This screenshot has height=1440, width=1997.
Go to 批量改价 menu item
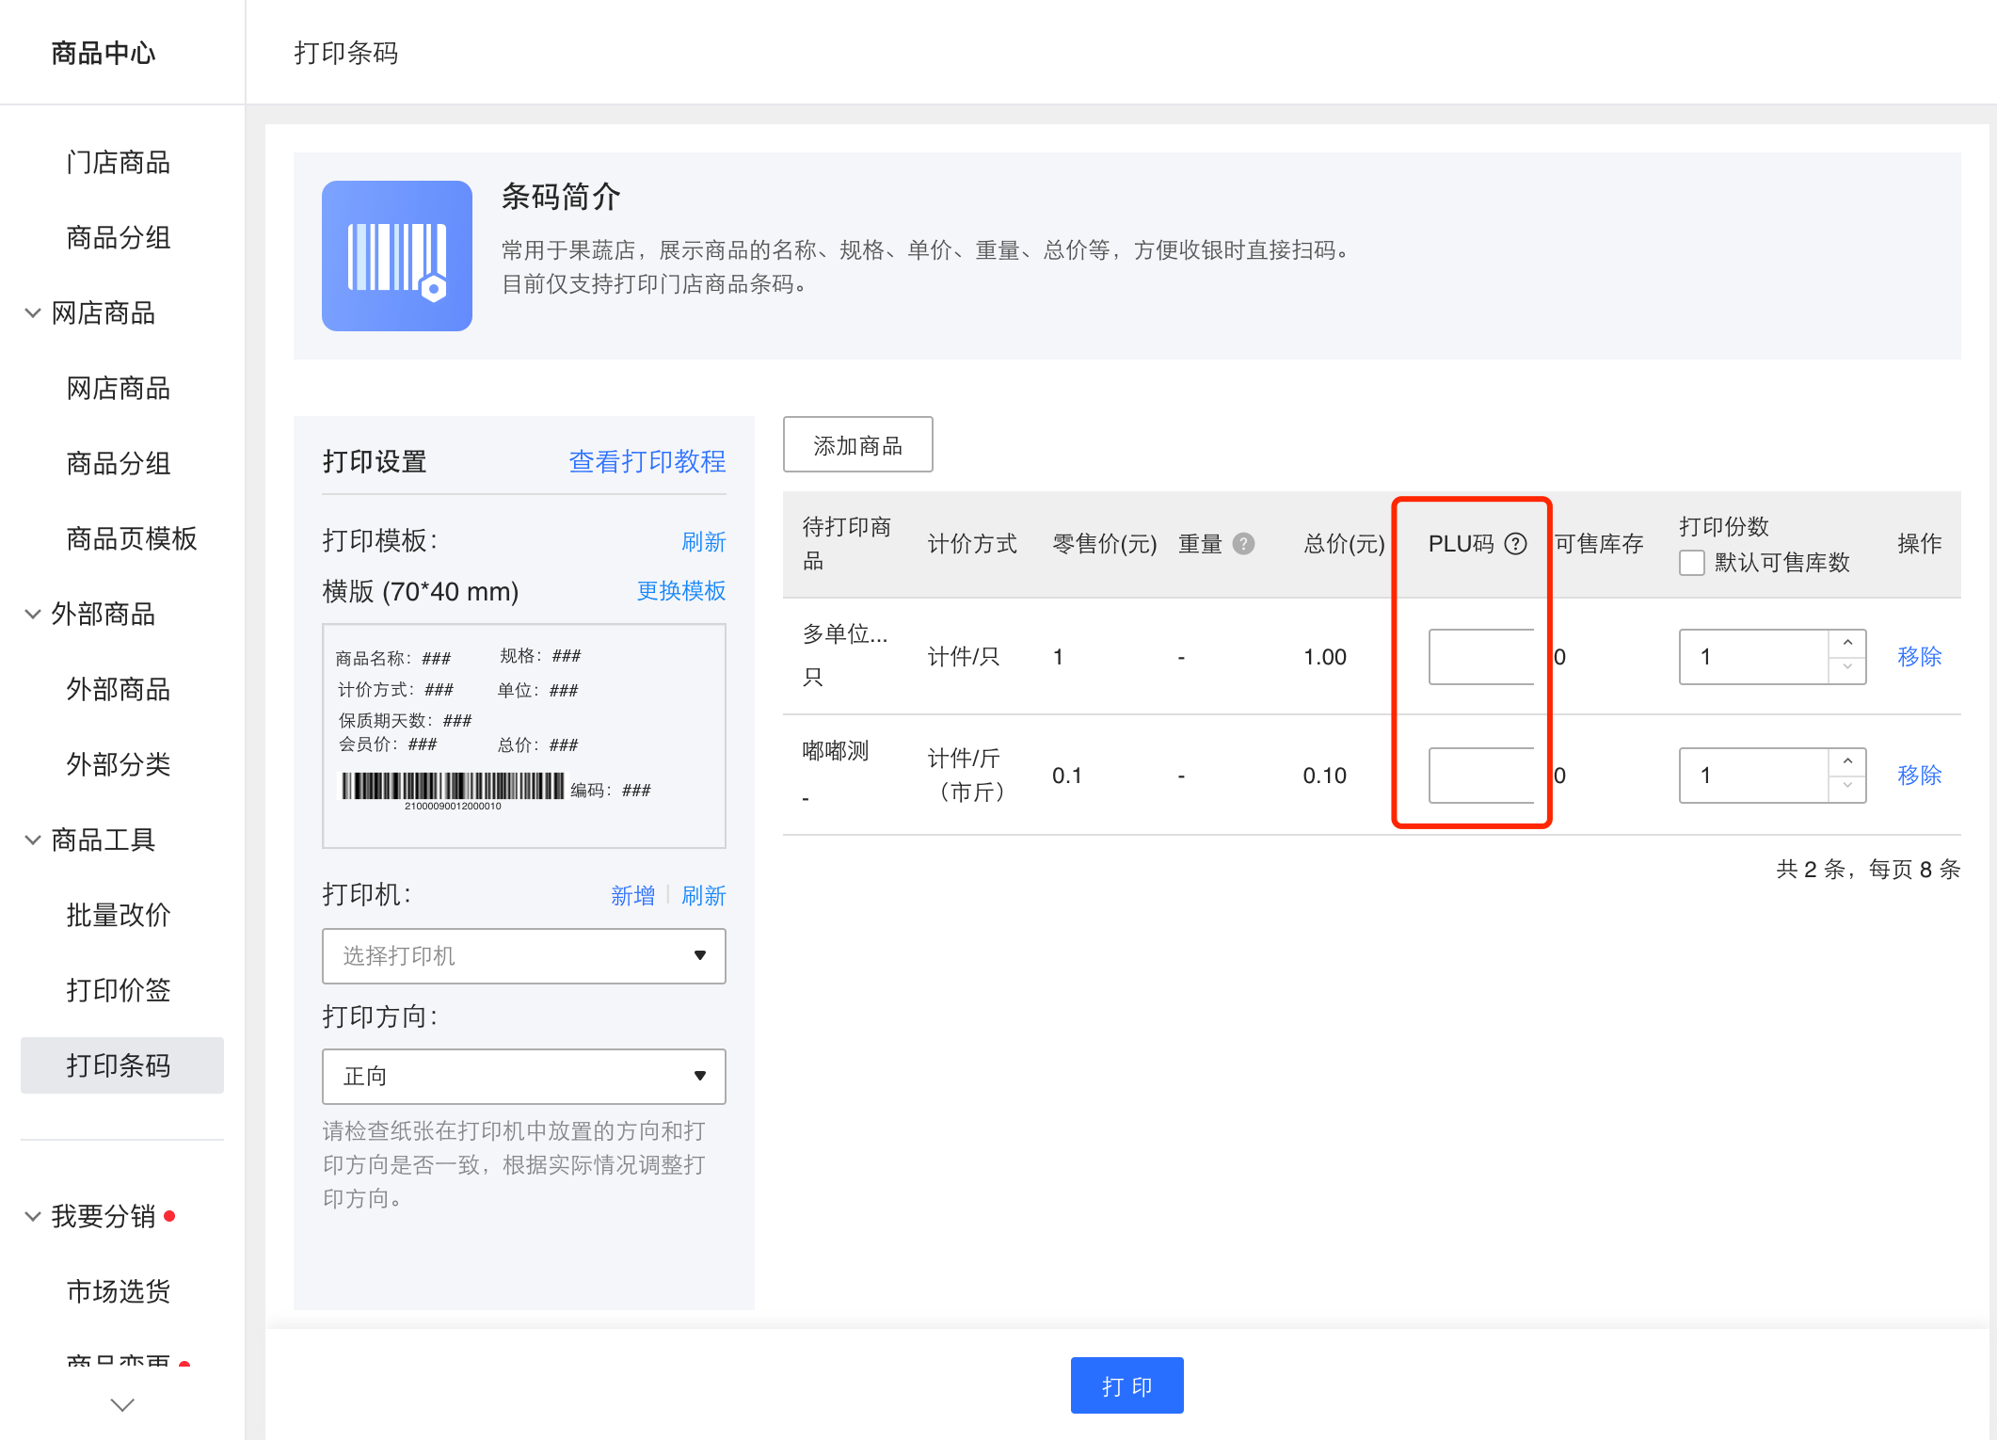point(119,915)
